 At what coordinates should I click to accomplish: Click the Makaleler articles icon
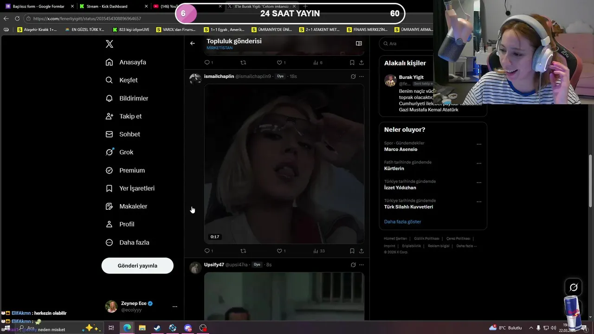[x=109, y=206]
